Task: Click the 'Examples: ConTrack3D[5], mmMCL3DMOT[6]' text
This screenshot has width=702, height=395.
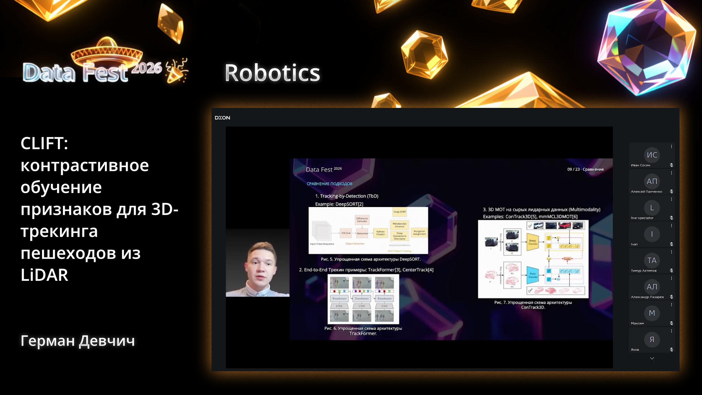Action: tap(530, 217)
